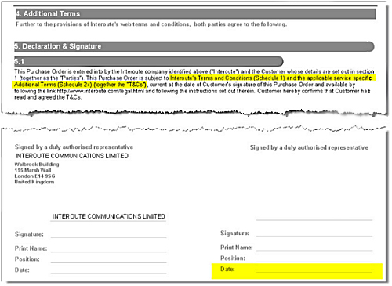Click the customer company name line
Viewport: 392px width, 286px height.
click(x=314, y=216)
